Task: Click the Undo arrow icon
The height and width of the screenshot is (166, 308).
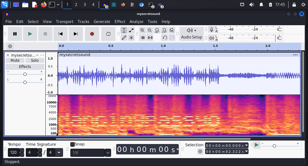Action: pos(165,38)
